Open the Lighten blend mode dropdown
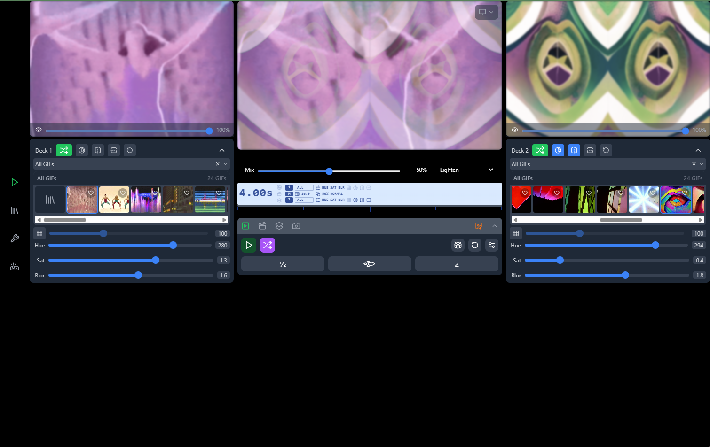Image resolution: width=710 pixels, height=447 pixels. [466, 170]
